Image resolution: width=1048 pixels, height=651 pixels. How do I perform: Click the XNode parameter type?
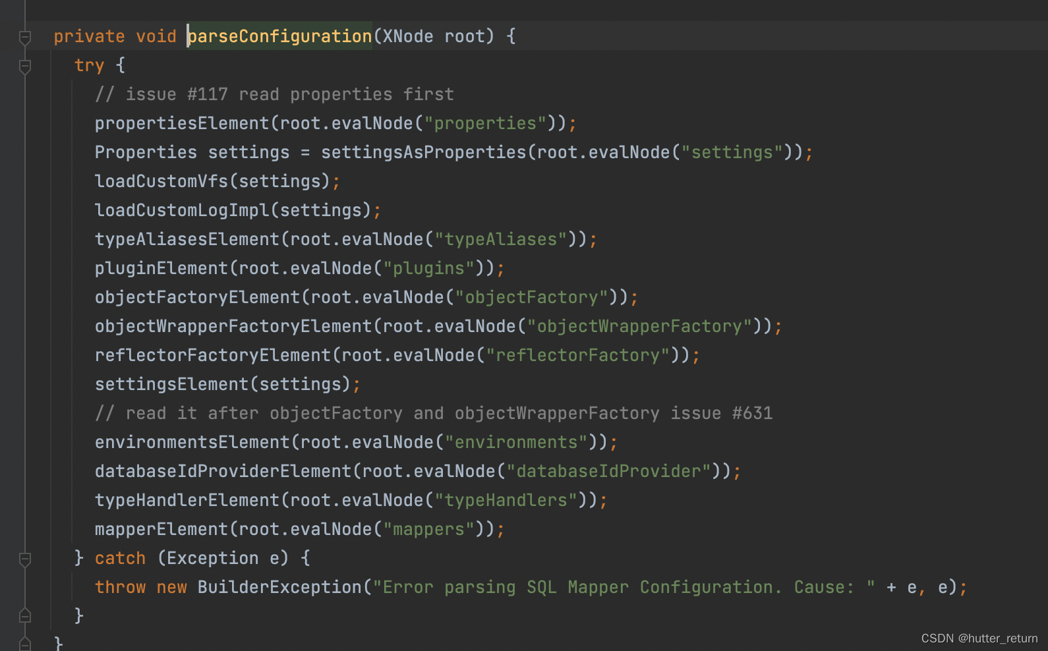408,36
